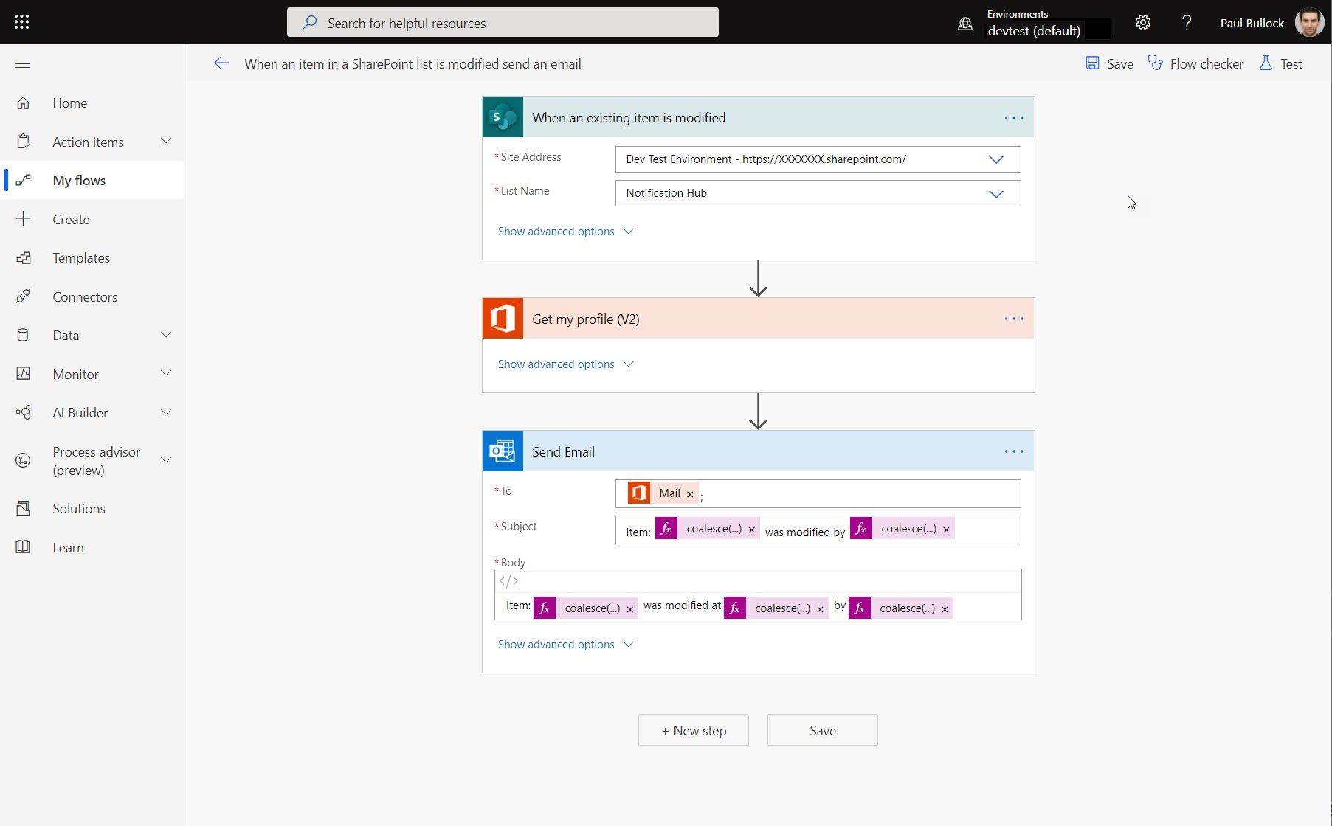Viewport: 1332px width, 826px height.
Task: Open ellipsis menu on Send Email step
Action: (1013, 451)
